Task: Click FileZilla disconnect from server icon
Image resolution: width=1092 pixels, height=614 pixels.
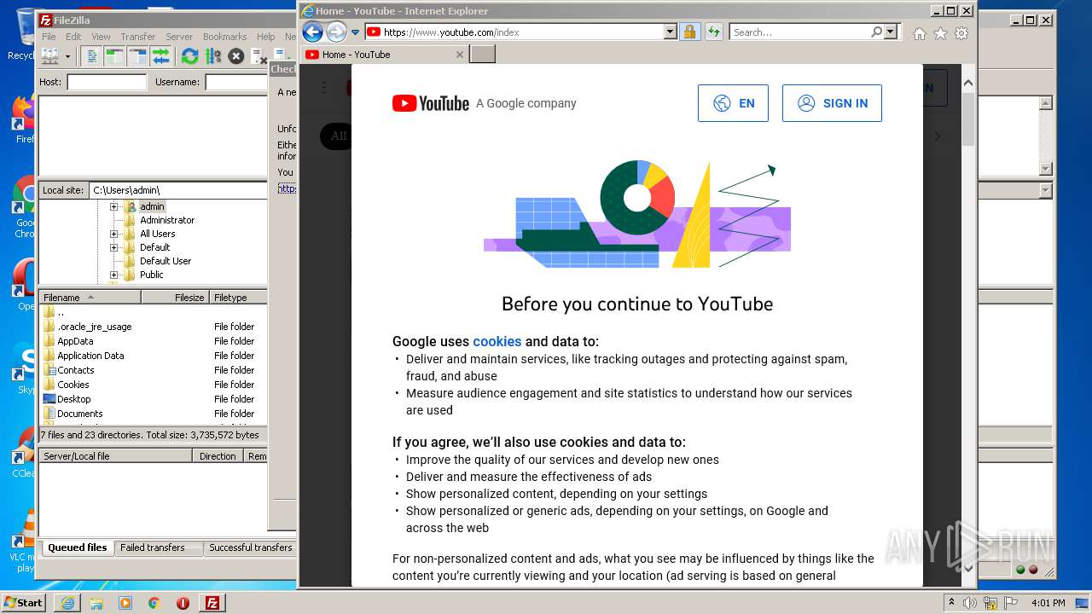Action: pyautogui.click(x=258, y=56)
